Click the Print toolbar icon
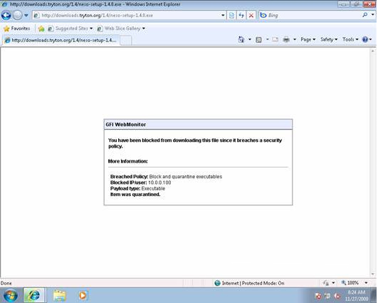 [x=286, y=39]
